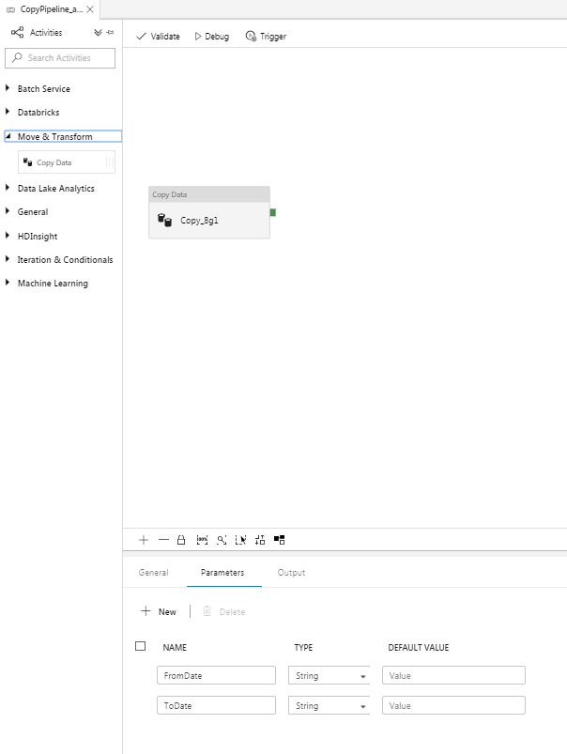Click the DEFAULT VALUE column header
The image size is (567, 754).
click(419, 647)
